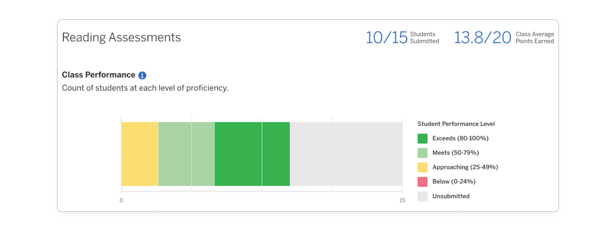Click the Class Performance info icon
This screenshot has width=616, height=231.
point(142,75)
